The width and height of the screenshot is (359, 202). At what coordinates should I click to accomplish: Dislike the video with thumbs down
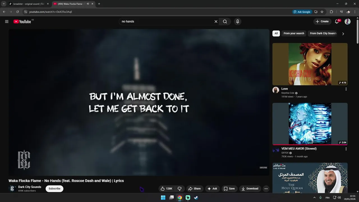point(179,189)
